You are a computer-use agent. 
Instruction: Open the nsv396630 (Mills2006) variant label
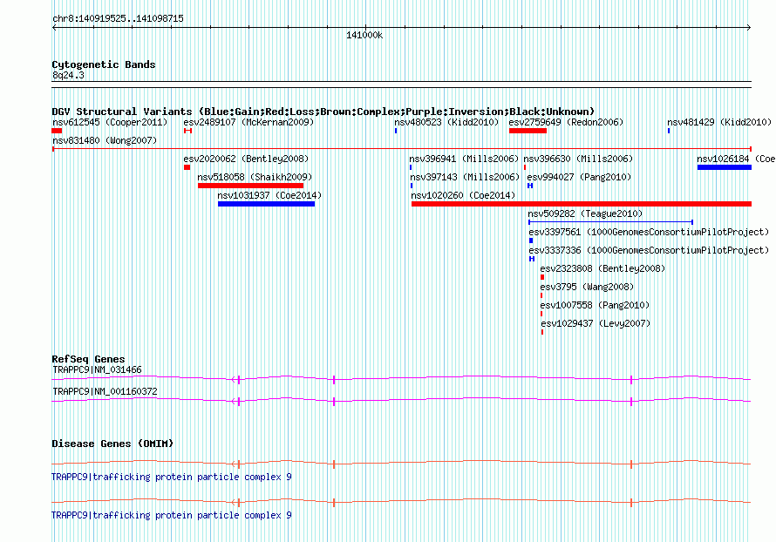(x=578, y=159)
